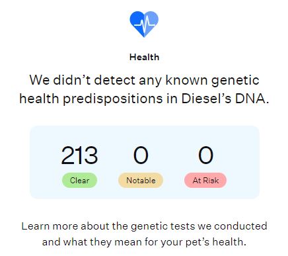This screenshot has width=288, height=256.
Task: Select the green Clear badge
Action: [x=79, y=181]
